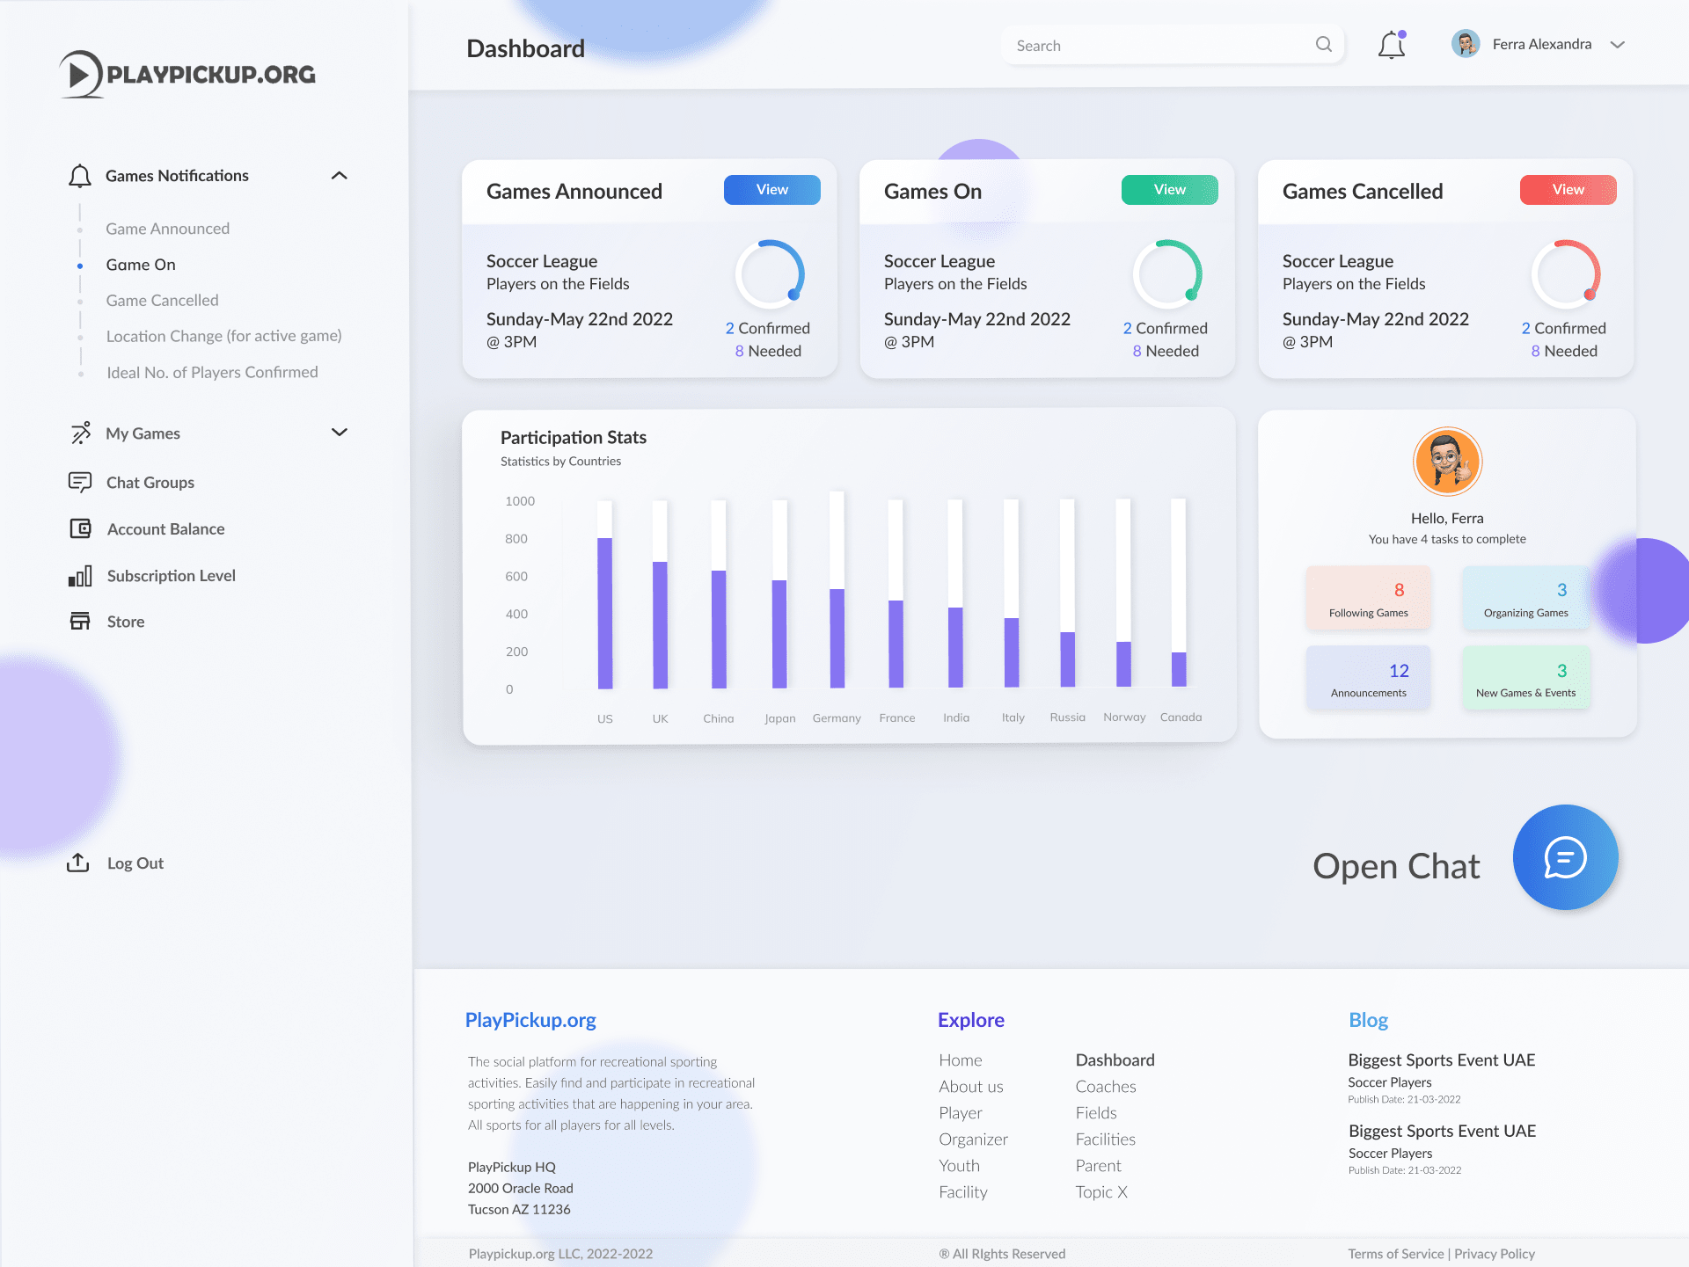This screenshot has width=1689, height=1267.
Task: Click large Ferra avatar in tasks card
Action: coord(1448,462)
